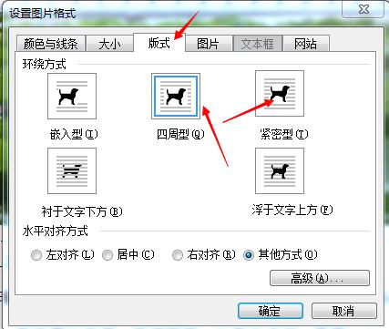Click the 浮于文字上方(F) label
Screen dimensions: 389x329
[x=292, y=210]
